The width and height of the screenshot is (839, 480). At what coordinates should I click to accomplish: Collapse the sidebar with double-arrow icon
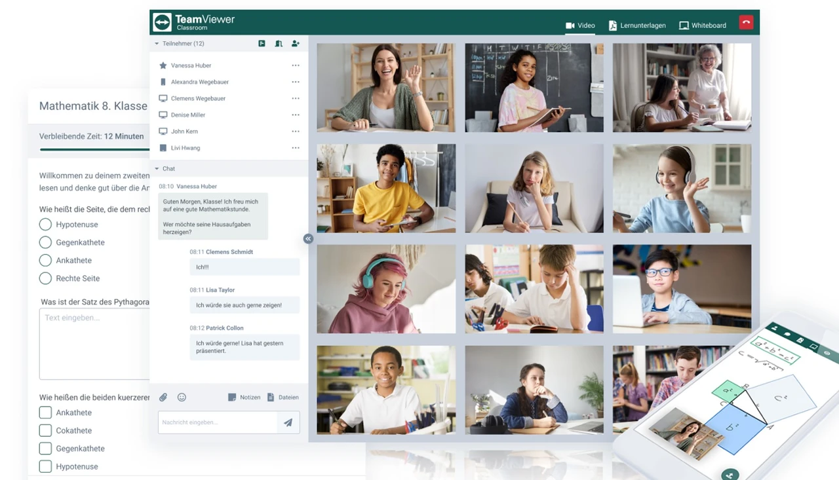(x=308, y=239)
